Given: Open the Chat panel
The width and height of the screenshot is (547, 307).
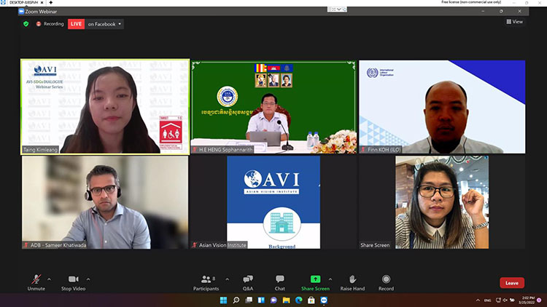Looking at the screenshot, I should pos(280,280).
